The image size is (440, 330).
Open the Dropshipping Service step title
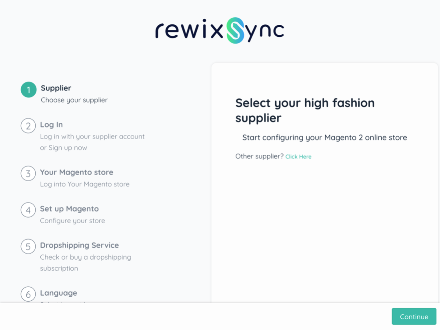[79, 245]
